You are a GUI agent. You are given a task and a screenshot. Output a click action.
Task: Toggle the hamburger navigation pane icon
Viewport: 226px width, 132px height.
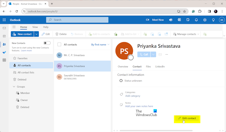tap(14, 27)
